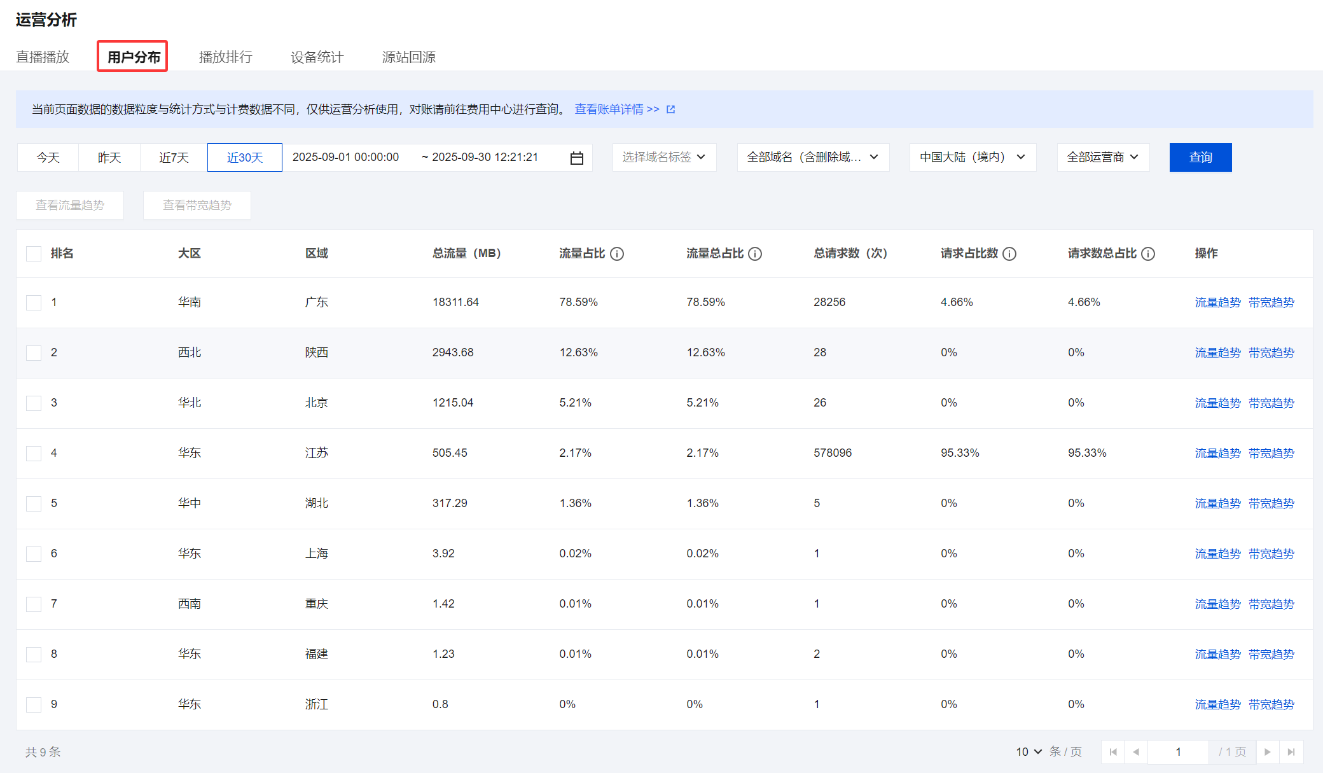Expand the 中国大陆（境内） region dropdown

pyautogui.click(x=972, y=157)
